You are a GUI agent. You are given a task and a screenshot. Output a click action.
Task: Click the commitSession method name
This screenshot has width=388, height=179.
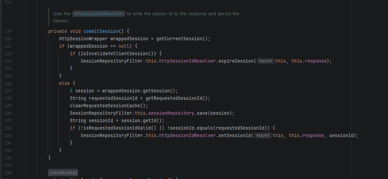point(101,31)
